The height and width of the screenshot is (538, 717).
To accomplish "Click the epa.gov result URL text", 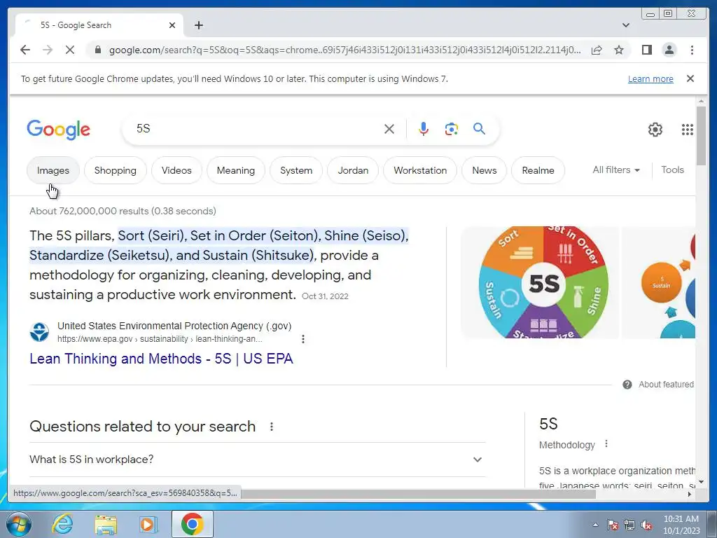I will pyautogui.click(x=160, y=339).
